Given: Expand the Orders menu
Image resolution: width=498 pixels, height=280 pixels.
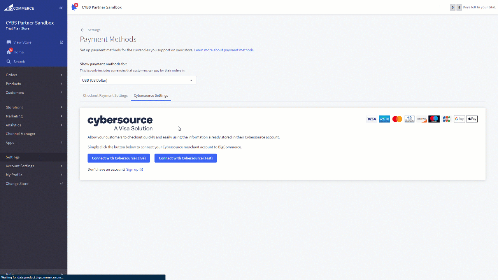Looking at the screenshot, I should (x=33, y=75).
